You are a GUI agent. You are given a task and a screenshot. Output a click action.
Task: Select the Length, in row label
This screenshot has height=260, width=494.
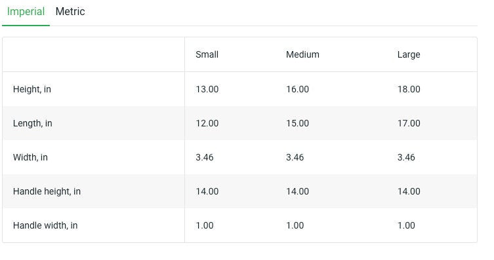(32, 123)
